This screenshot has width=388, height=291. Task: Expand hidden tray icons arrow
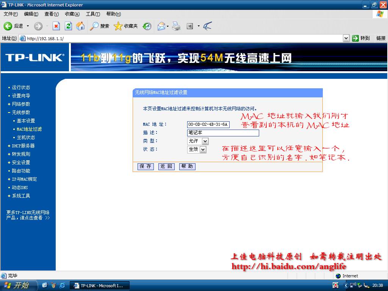346,285
